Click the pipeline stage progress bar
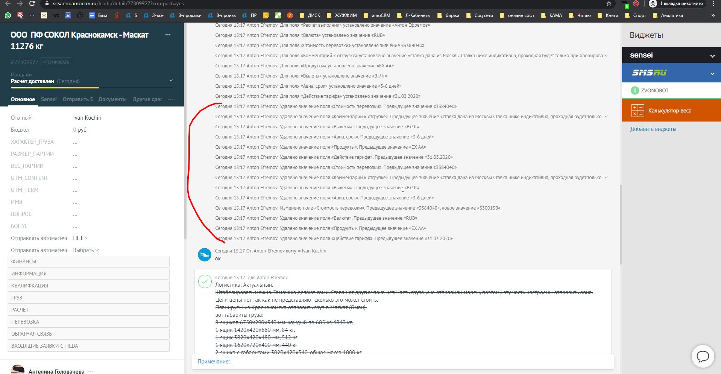The height and width of the screenshot is (374, 721). point(92,88)
